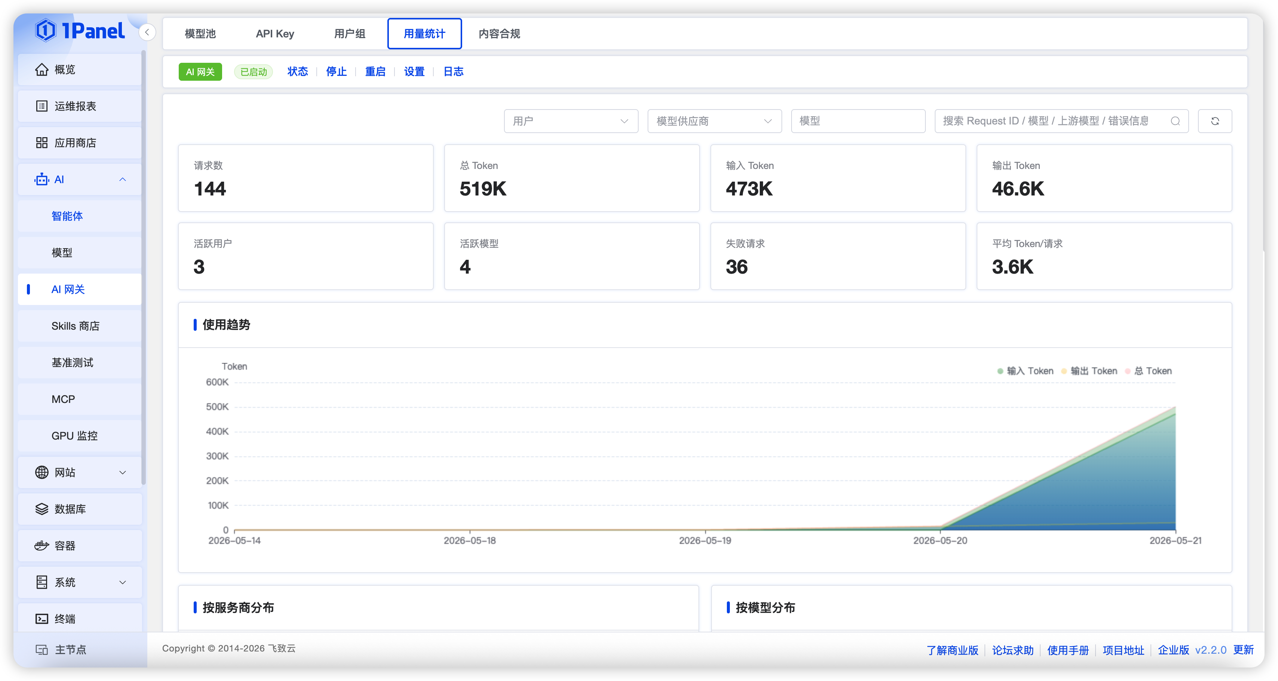Click the v2.2.0 version link
The height and width of the screenshot is (681, 1278).
coord(1211,650)
